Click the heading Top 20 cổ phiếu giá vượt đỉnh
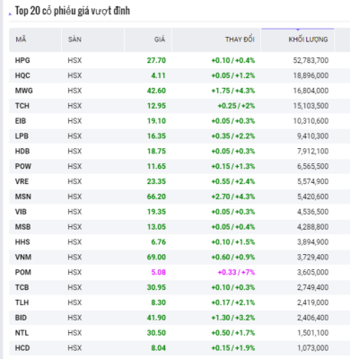 coord(73,11)
